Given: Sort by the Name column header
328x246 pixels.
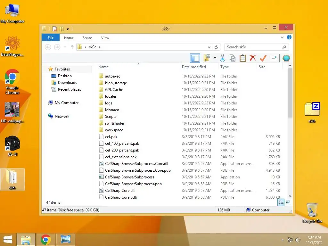Looking at the screenshot, I should point(138,67).
